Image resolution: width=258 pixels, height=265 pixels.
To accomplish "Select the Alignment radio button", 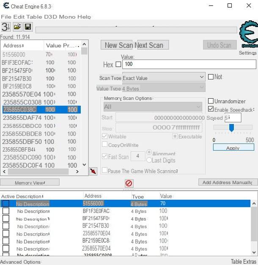I will (x=149, y=152).
